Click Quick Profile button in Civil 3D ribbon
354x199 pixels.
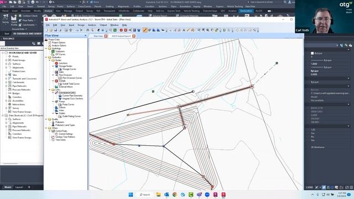pos(14,20)
